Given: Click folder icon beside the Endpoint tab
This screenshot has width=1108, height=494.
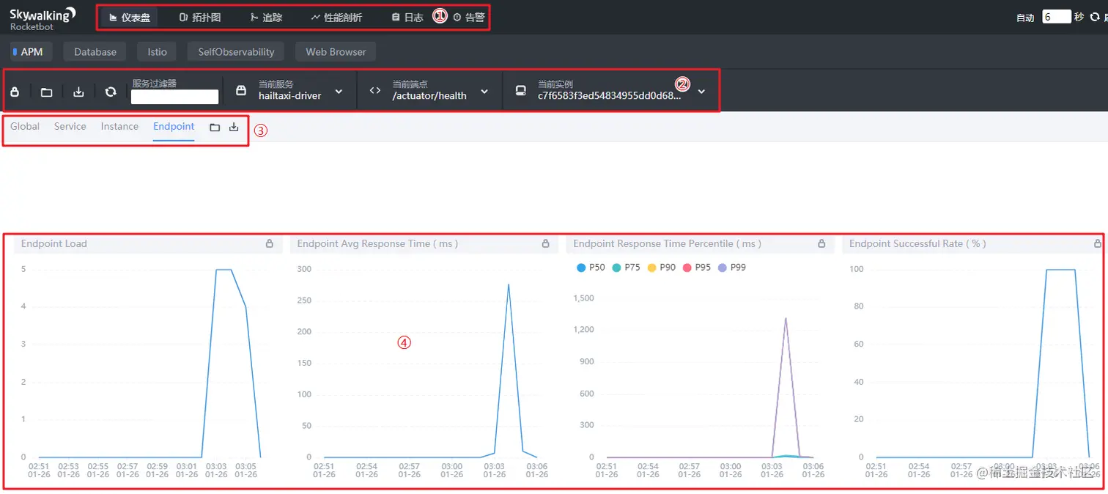Looking at the screenshot, I should pos(215,128).
